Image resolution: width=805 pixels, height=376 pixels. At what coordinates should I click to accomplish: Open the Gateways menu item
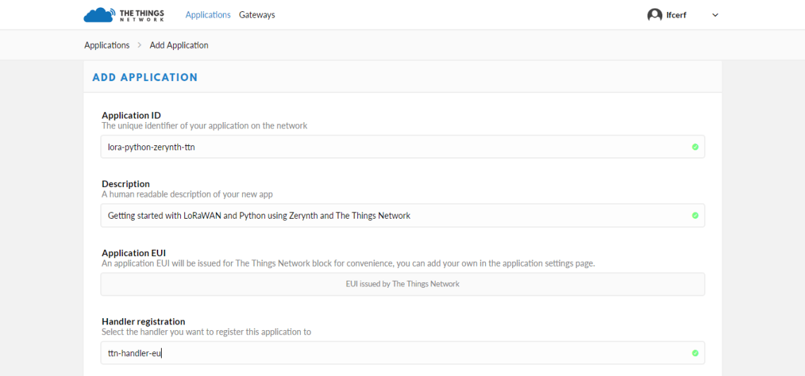[x=257, y=15]
